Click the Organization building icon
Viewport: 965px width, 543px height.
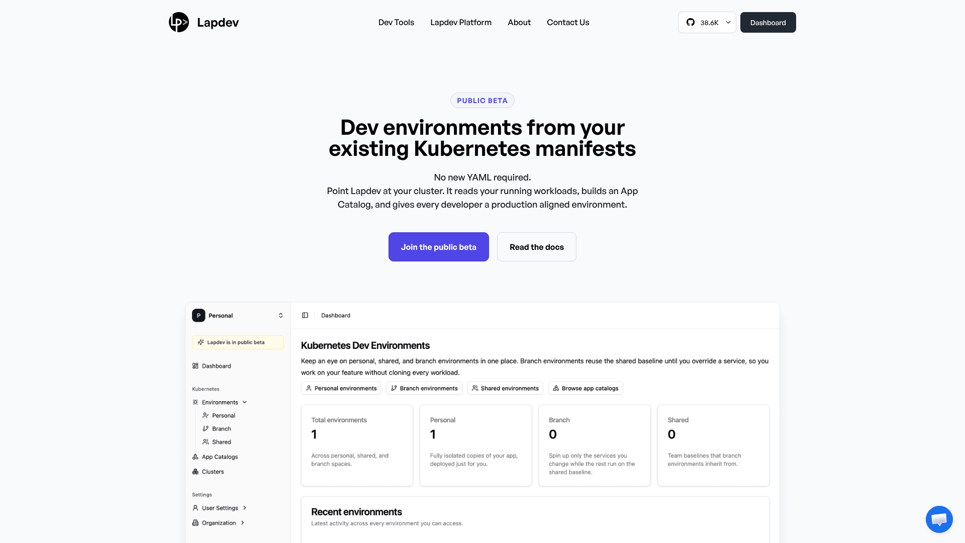point(196,523)
